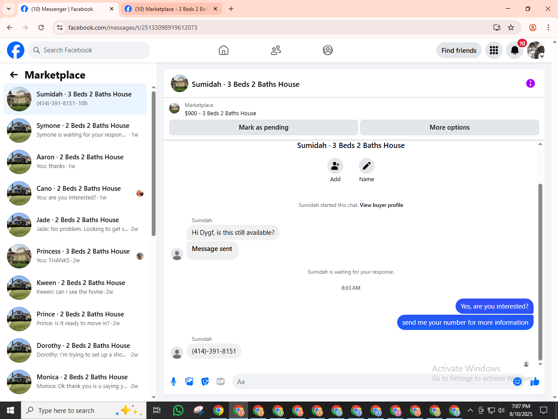Open the Facebook menu grid icon
Screen dimensions: 558x419
(x=494, y=50)
